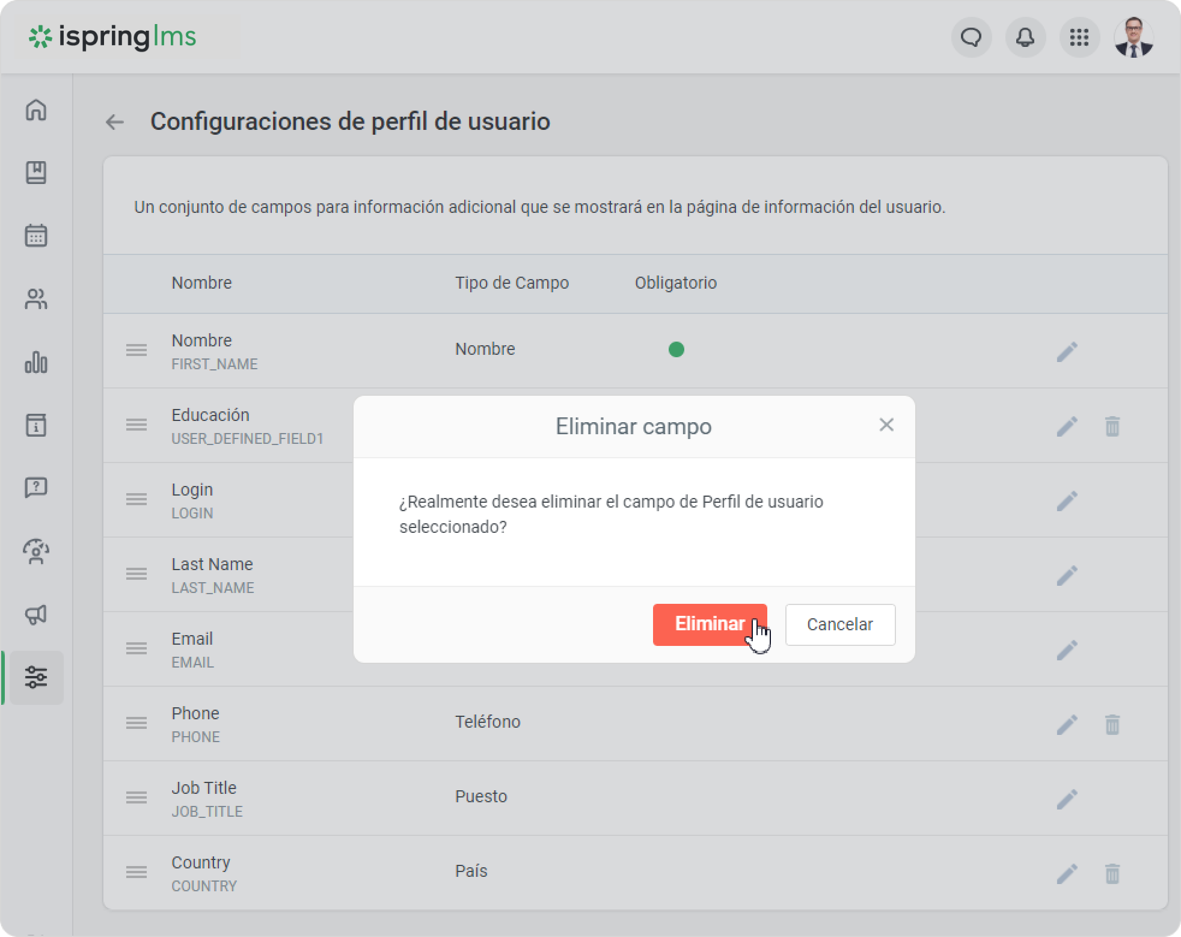Delete the Phone field trash icon

(1112, 725)
